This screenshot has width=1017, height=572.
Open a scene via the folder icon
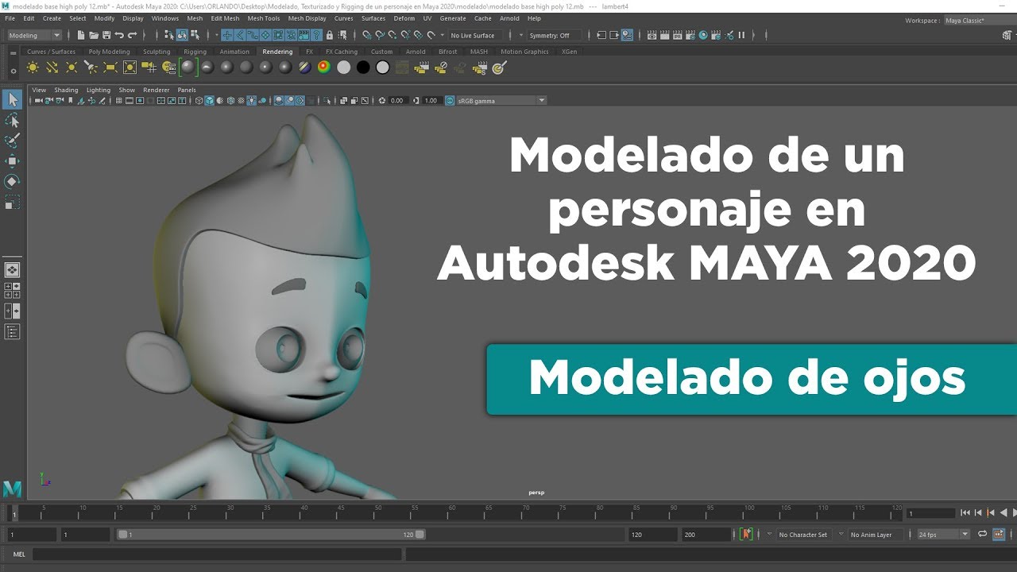94,35
